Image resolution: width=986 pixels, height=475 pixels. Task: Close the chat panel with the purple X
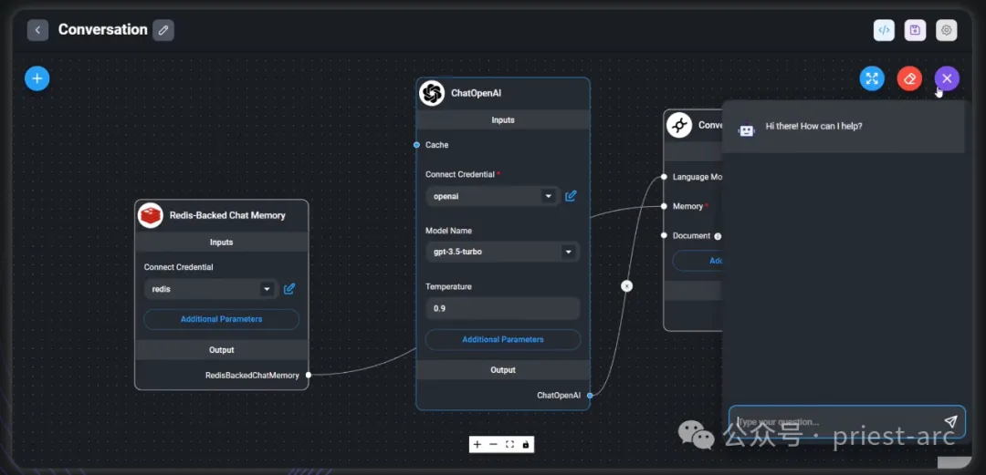pos(947,78)
